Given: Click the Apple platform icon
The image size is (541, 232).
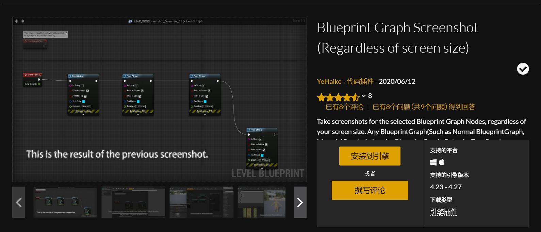Looking at the screenshot, I should tap(442, 162).
